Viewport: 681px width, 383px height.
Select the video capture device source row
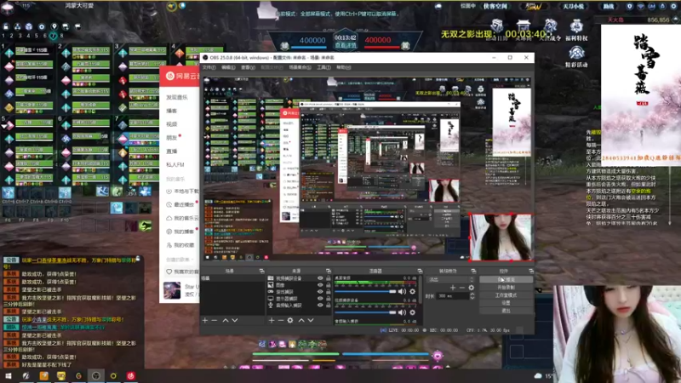(299, 278)
